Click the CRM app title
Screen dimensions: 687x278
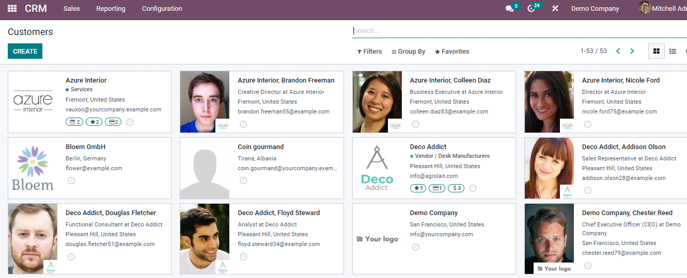pos(36,9)
